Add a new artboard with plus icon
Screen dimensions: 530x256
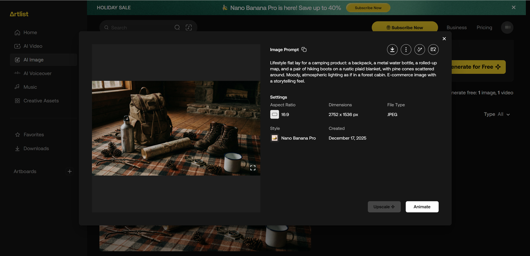(x=70, y=171)
